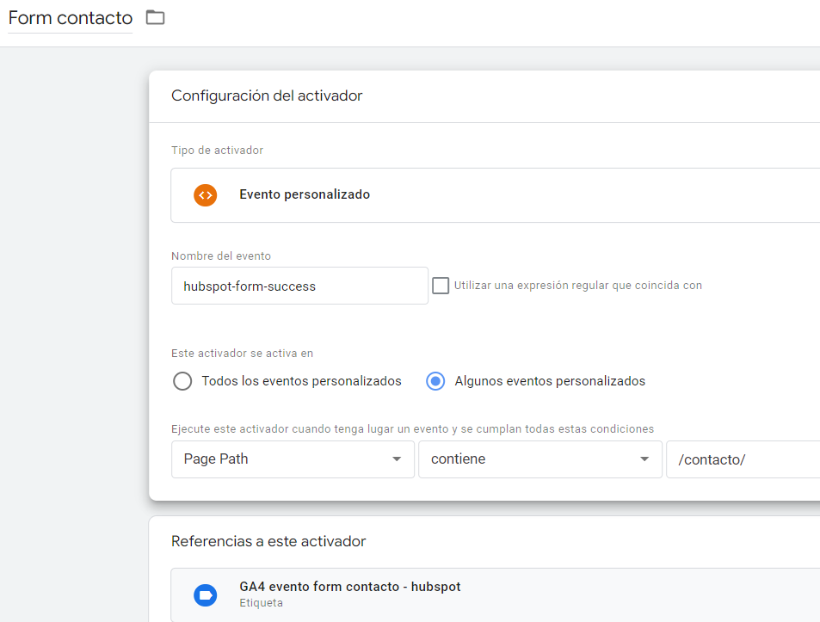Select Todos los eventos personalizados radio
Screen dimensions: 820x622
[182, 381]
